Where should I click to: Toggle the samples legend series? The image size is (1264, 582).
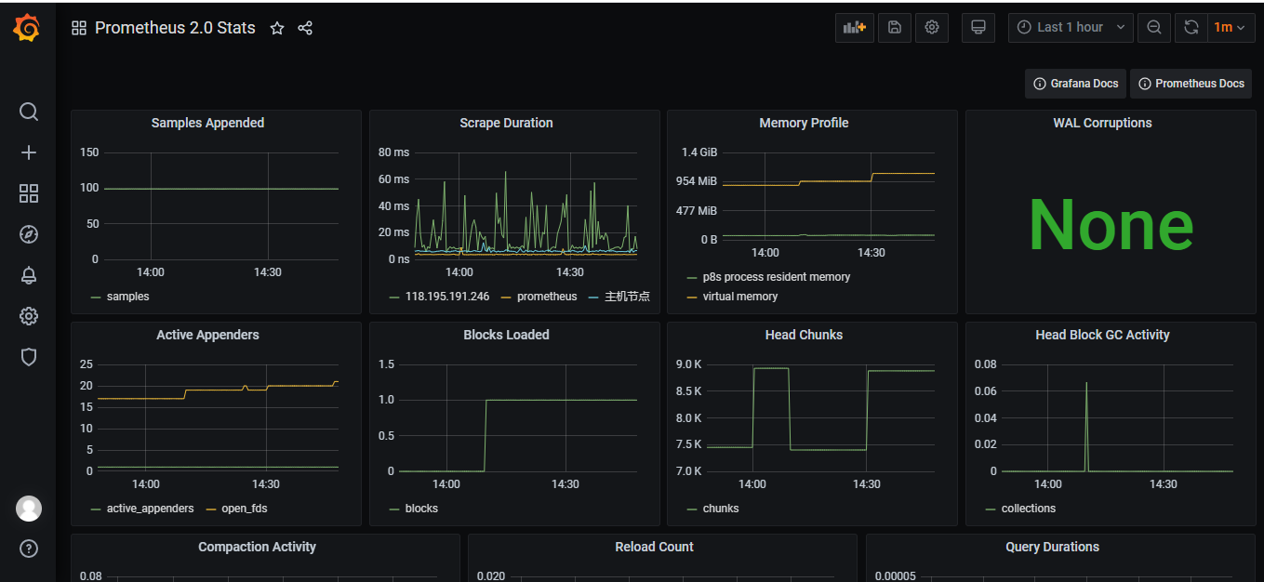[127, 297]
